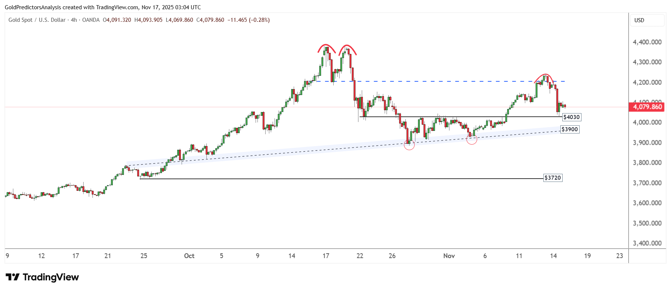Click the 3,400.000 price axis label
The width and height of the screenshot is (671, 291).
point(647,243)
